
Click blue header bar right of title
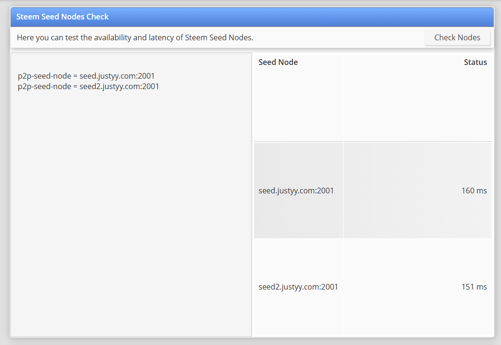[x=301, y=17]
